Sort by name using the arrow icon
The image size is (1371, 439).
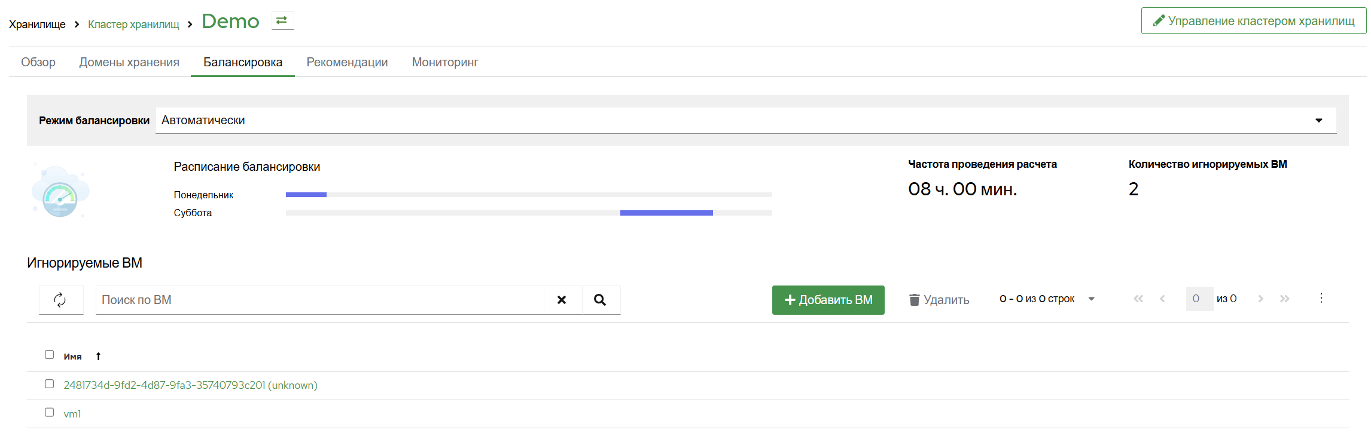[98, 356]
